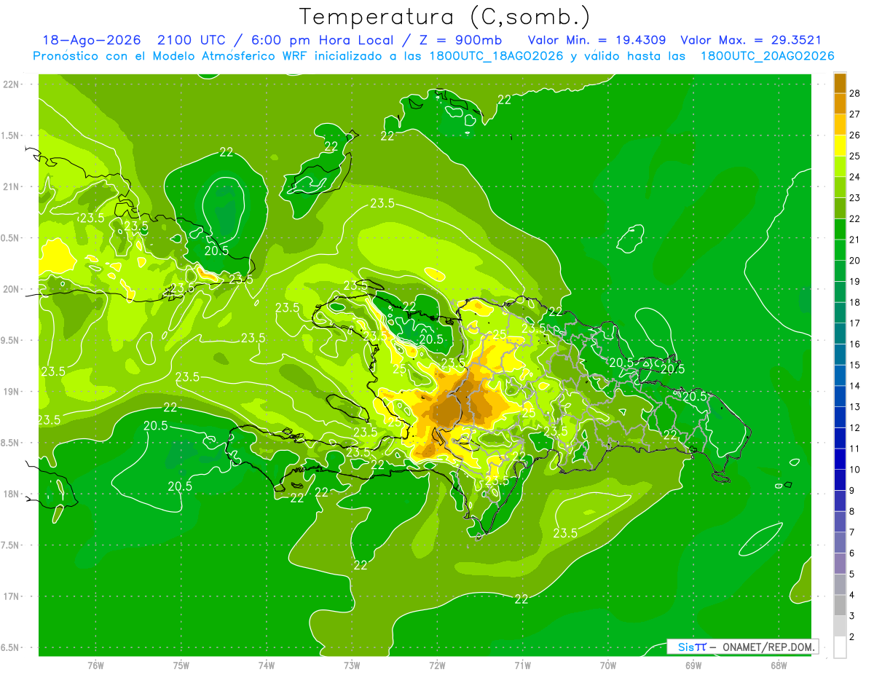Image resolution: width=874 pixels, height=675 pixels.
Task: Click legend swatch between 27 and 28
Action: (x=840, y=103)
